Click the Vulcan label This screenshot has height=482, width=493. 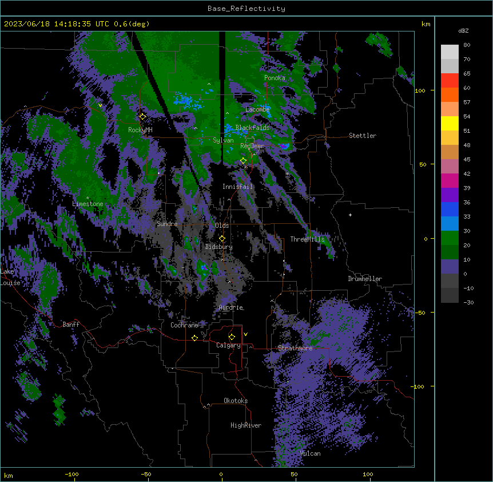tap(310, 453)
